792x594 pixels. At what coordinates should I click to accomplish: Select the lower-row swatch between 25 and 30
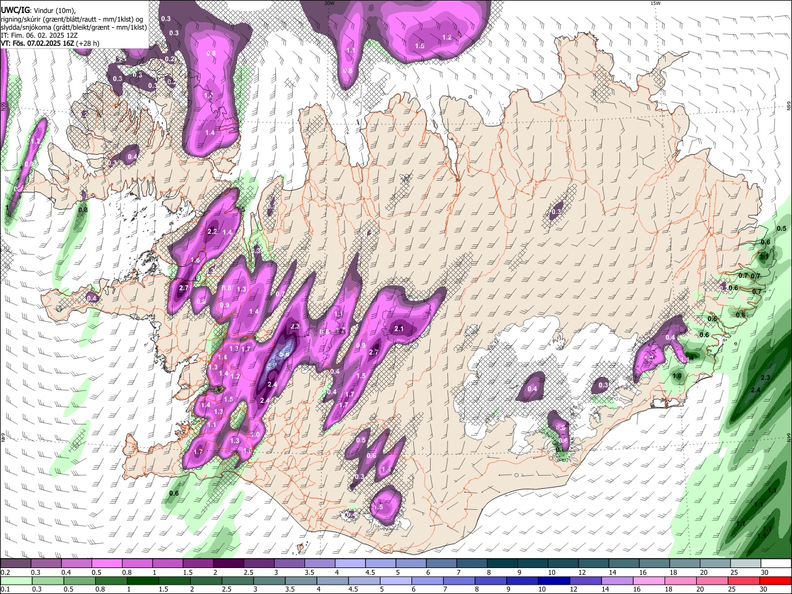(744, 580)
